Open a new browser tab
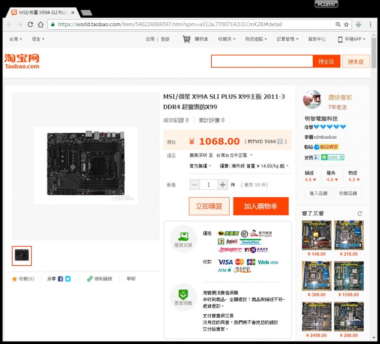Image resolution: width=380 pixels, height=344 pixels. (x=86, y=12)
